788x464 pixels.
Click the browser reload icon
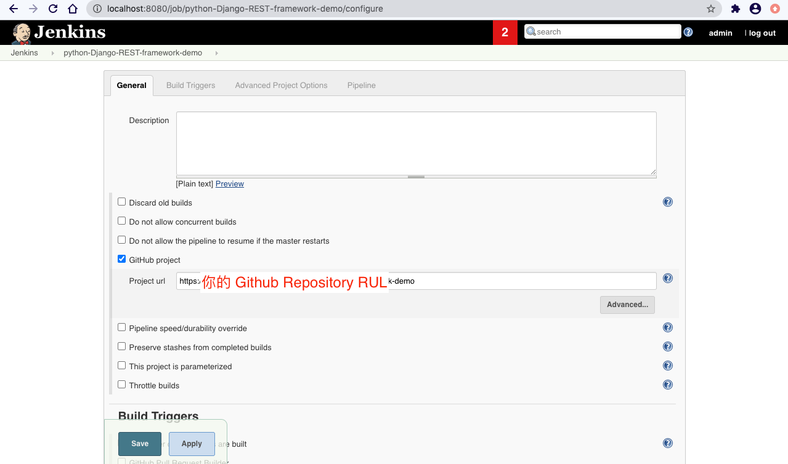[54, 9]
